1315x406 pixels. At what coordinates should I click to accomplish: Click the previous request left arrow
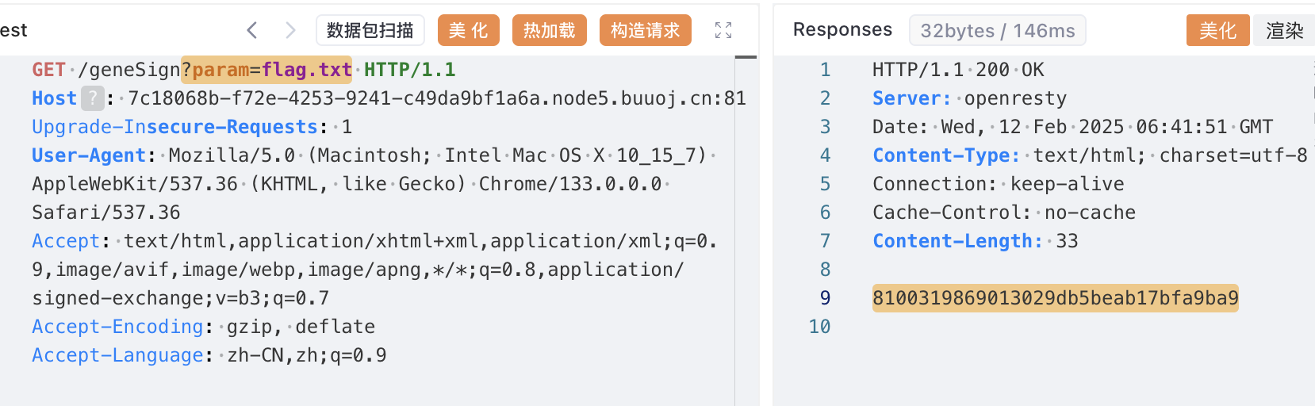tap(252, 30)
